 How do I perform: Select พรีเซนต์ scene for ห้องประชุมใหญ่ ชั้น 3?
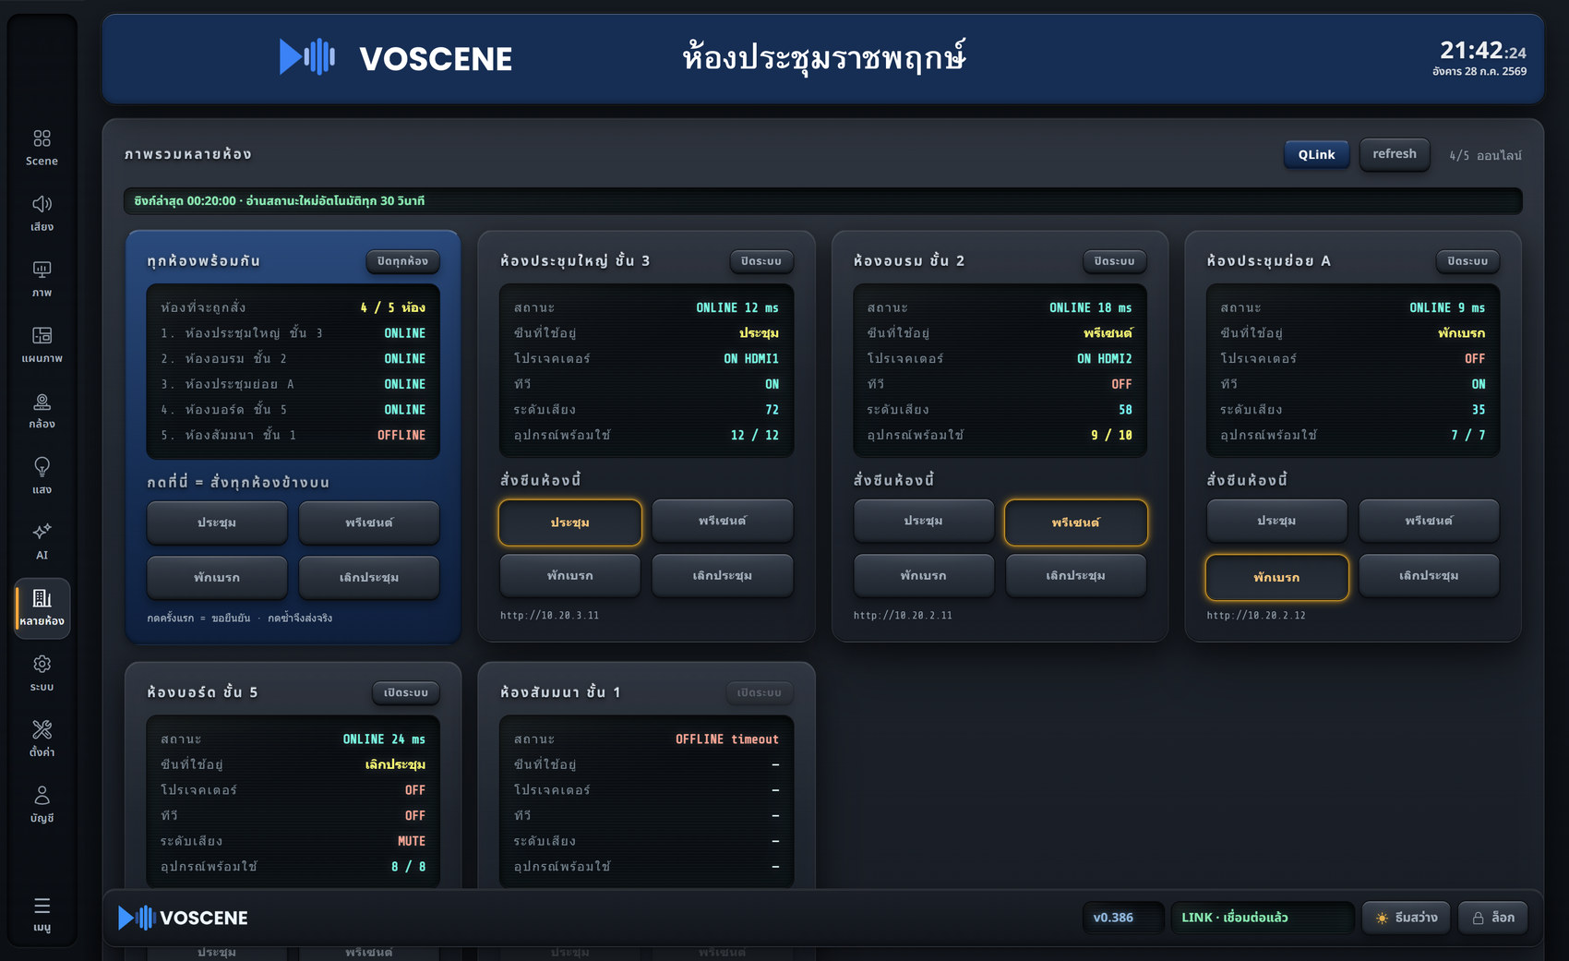pos(723,521)
